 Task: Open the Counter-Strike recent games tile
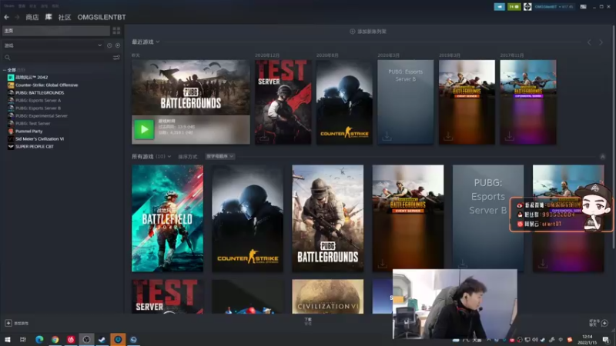344,102
